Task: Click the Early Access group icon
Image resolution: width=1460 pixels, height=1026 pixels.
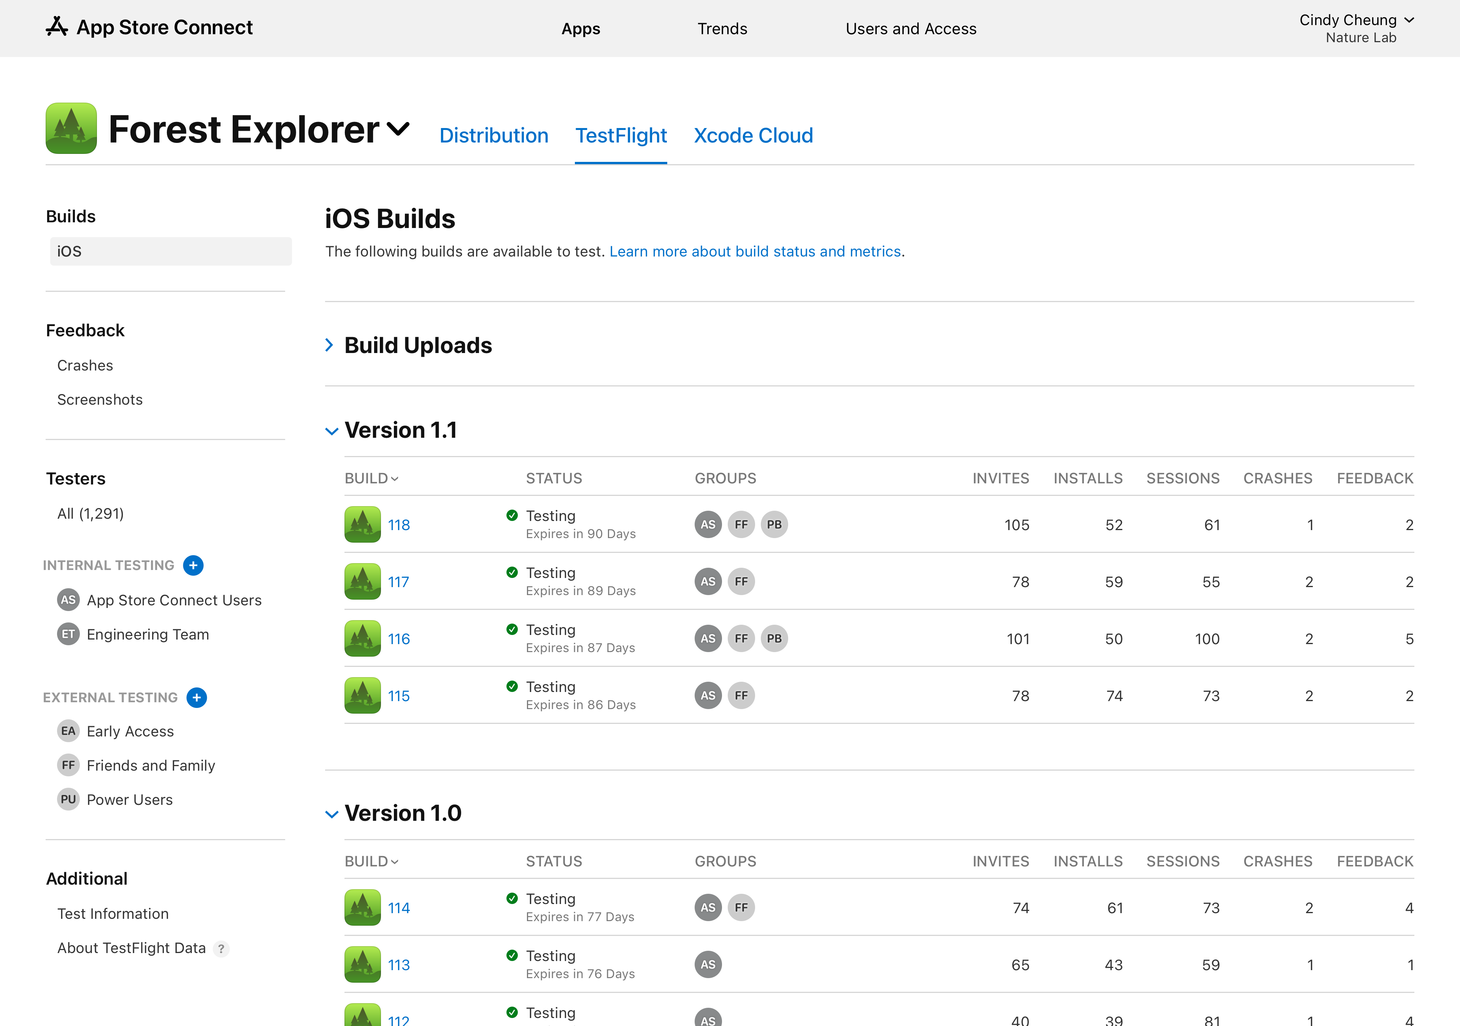Action: 68,730
